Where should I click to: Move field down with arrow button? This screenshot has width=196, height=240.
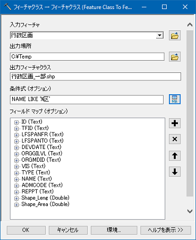(175, 171)
